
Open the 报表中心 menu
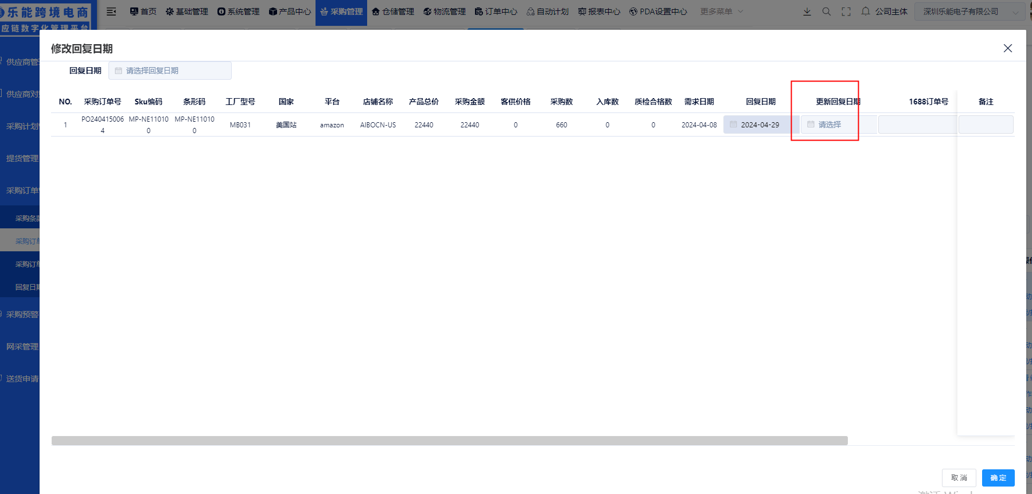coord(599,11)
